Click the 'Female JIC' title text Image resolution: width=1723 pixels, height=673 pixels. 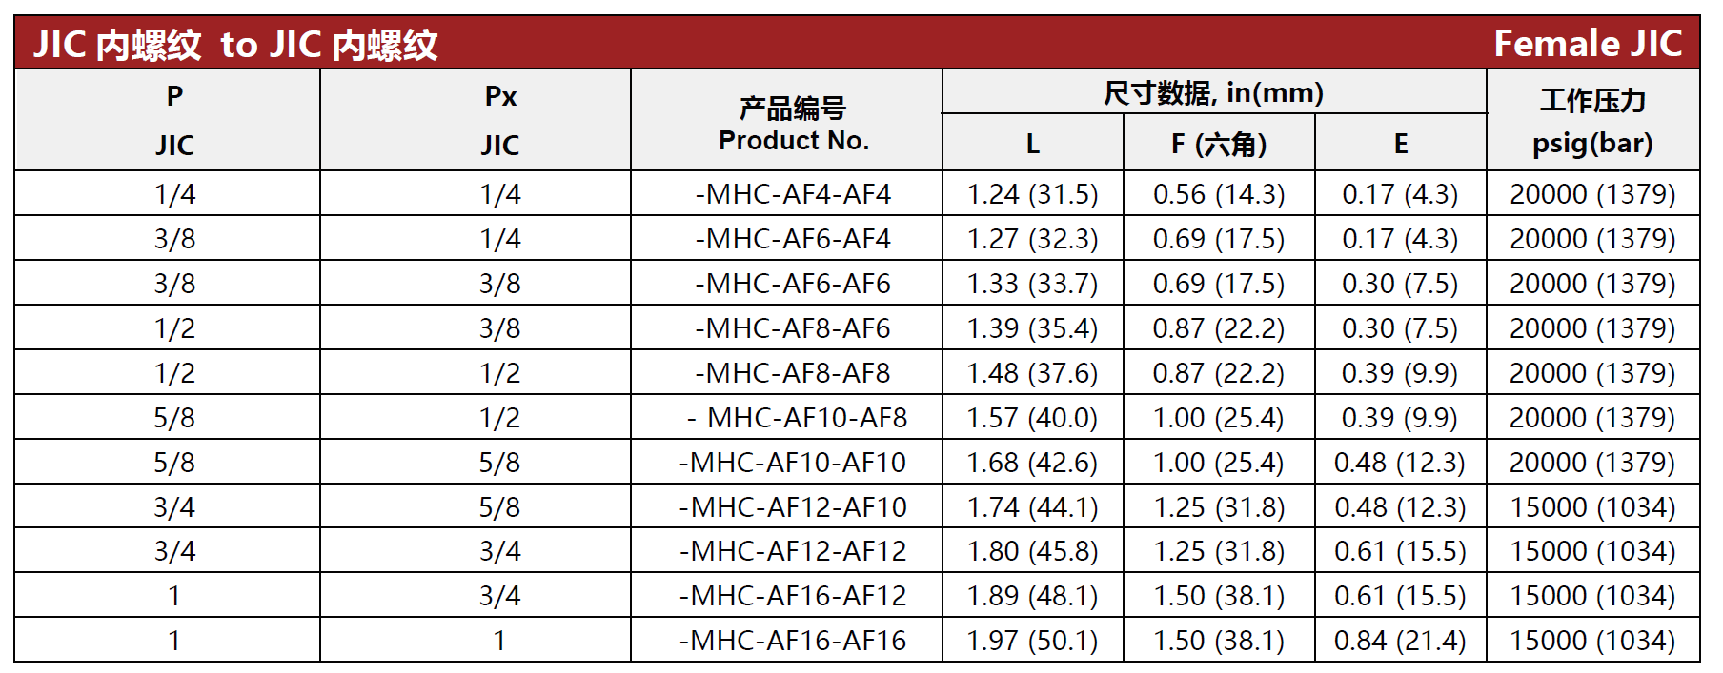point(1588,44)
